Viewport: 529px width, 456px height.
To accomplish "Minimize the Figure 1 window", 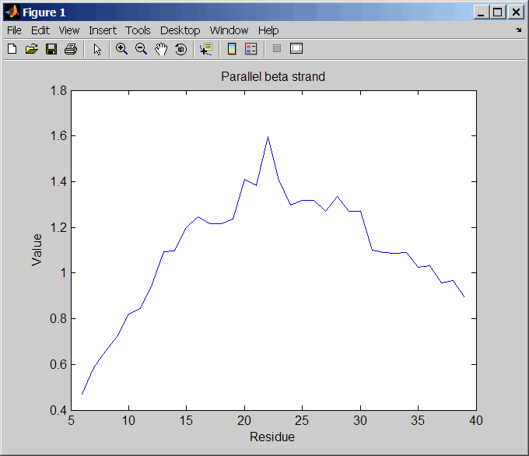I will pos(481,12).
